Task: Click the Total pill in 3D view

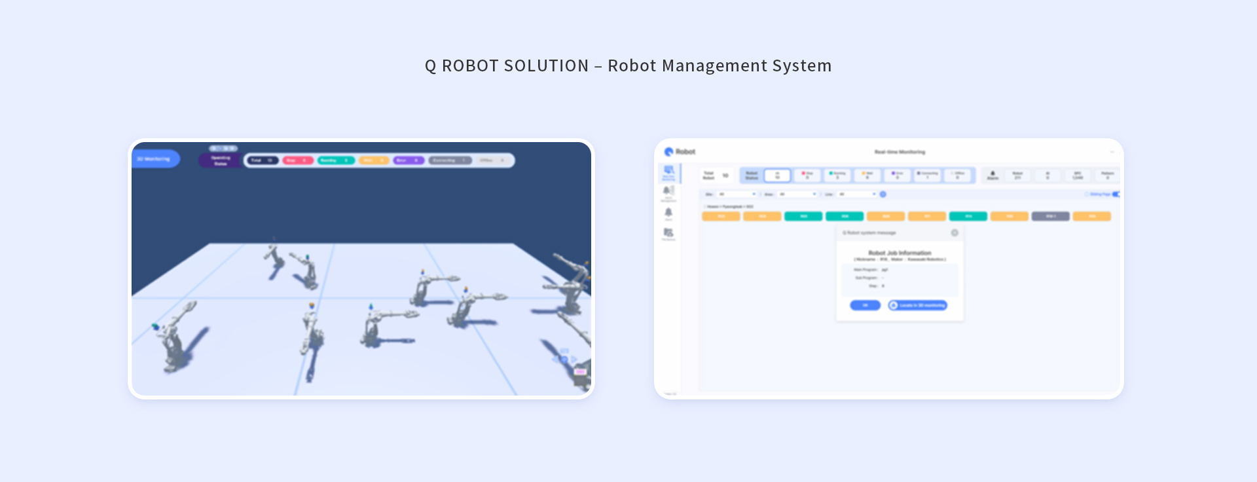Action: [x=263, y=160]
